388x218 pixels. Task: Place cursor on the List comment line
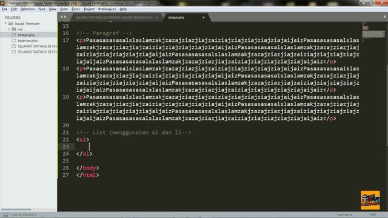click(133, 133)
